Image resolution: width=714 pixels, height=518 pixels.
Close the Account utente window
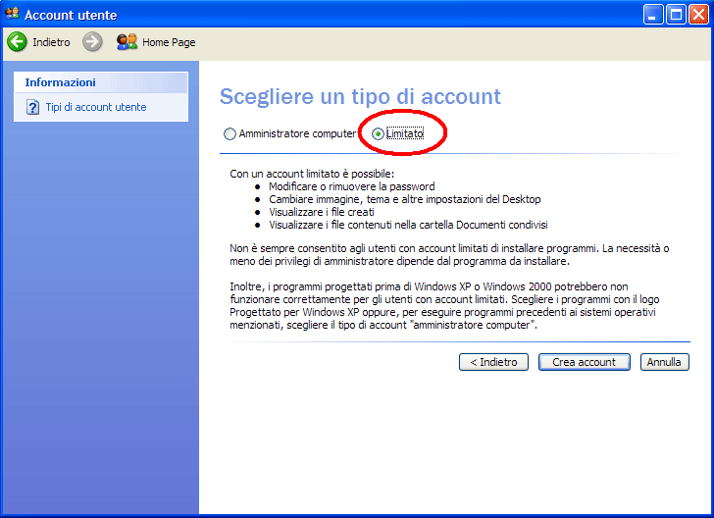click(698, 15)
